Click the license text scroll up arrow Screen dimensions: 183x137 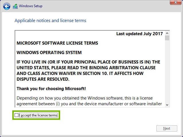pos(167,33)
